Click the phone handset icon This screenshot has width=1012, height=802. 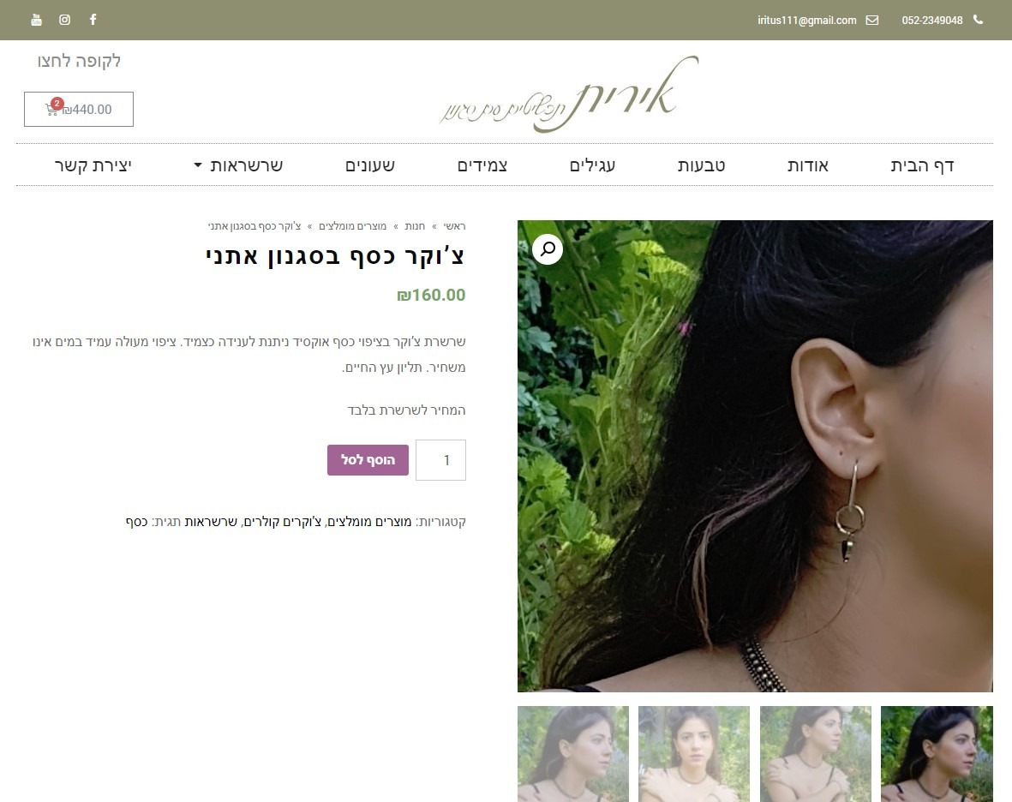coord(978,20)
